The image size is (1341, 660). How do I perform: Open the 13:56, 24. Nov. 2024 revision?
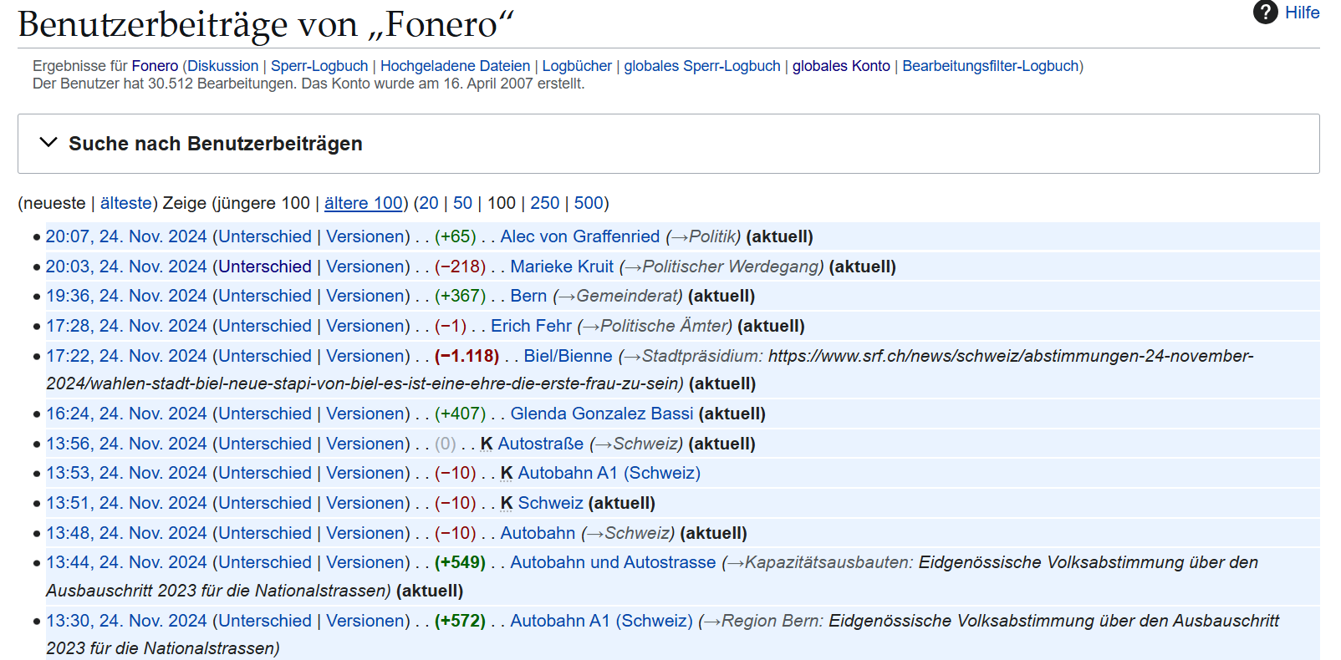[126, 444]
